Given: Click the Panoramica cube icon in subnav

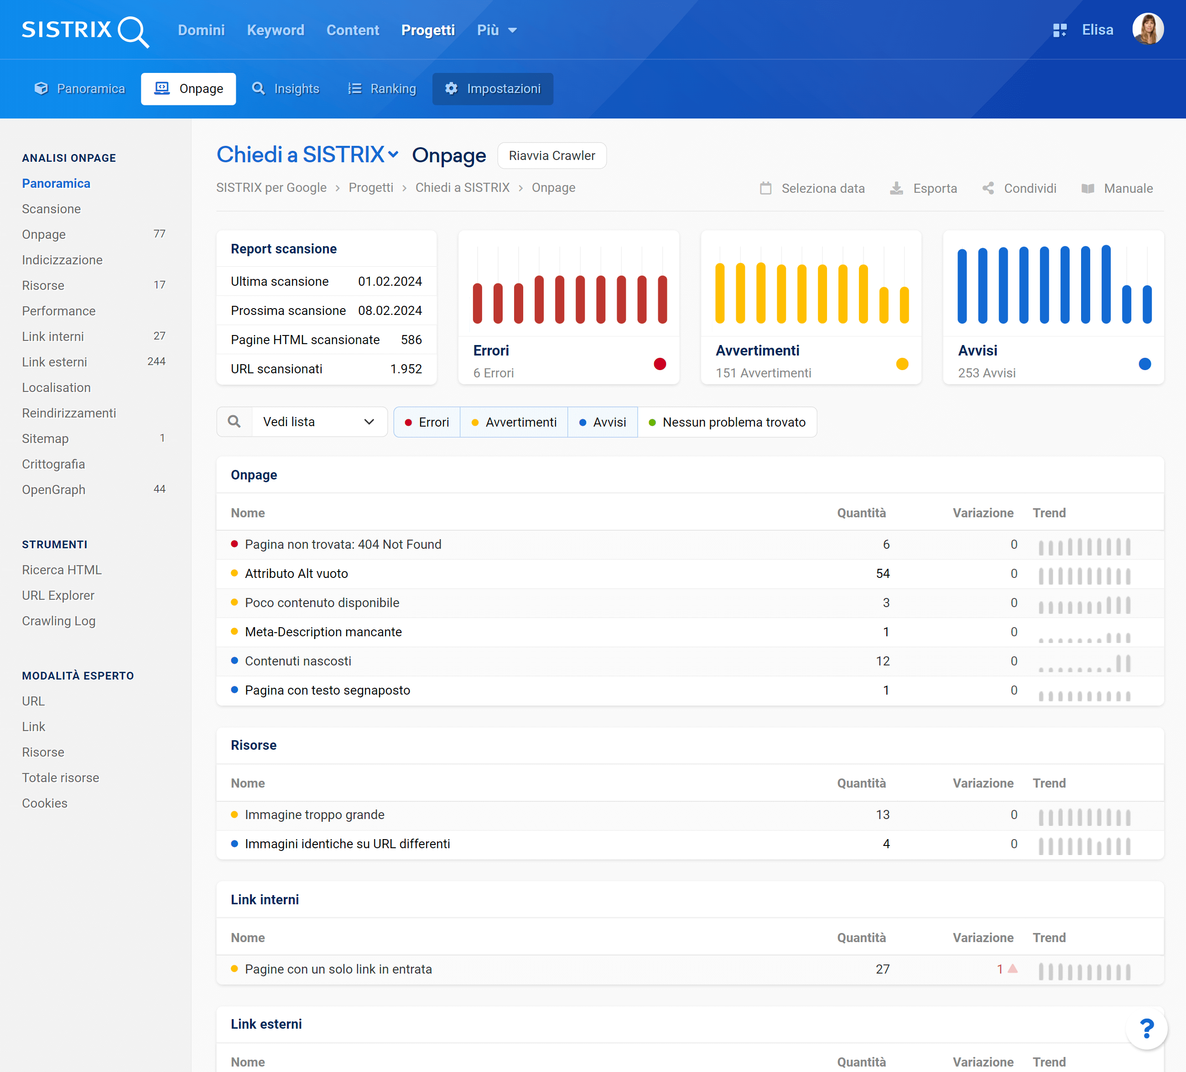Looking at the screenshot, I should coord(41,89).
